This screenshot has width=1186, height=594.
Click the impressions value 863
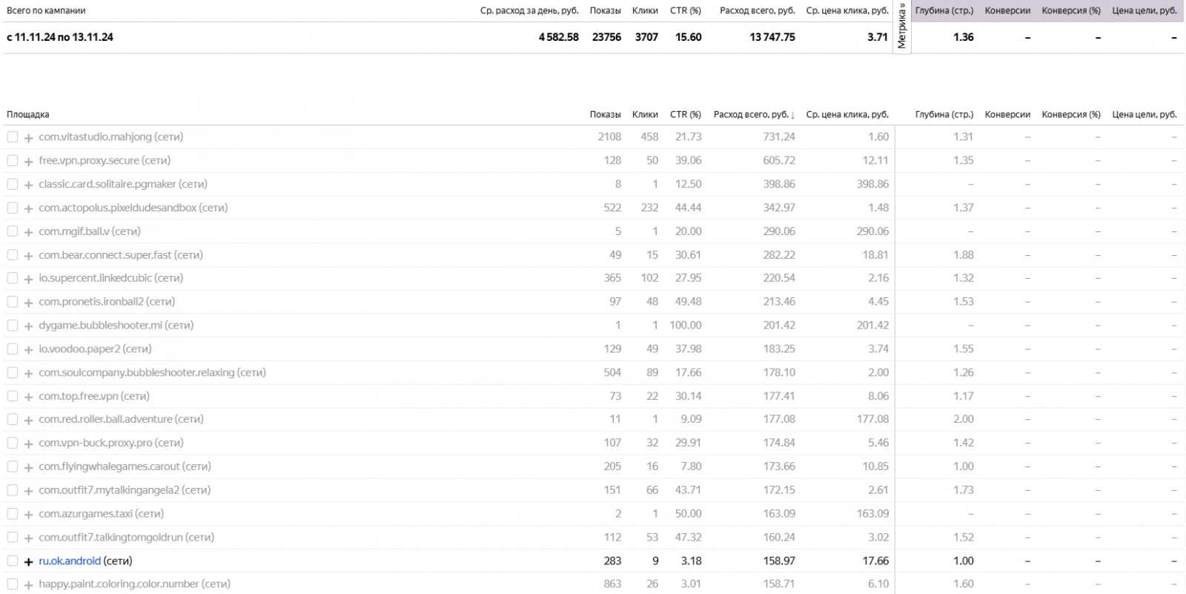(x=612, y=584)
